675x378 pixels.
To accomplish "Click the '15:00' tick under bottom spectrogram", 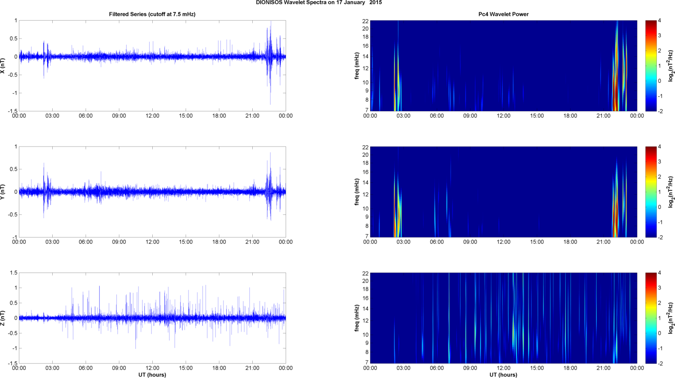I will 536,368.
